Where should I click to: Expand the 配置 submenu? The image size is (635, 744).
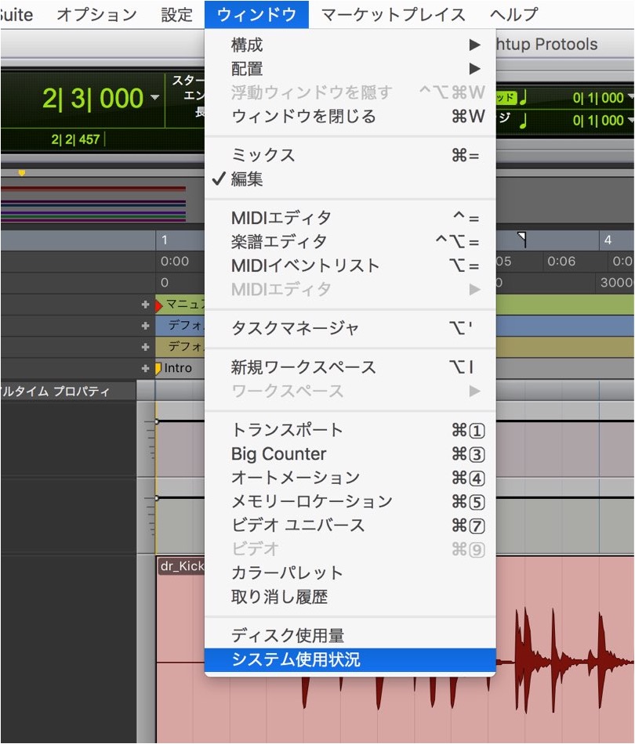pyautogui.click(x=350, y=69)
